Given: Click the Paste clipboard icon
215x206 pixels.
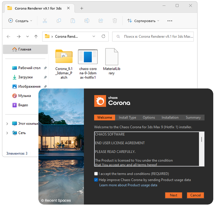Looking at the screenshot, I should coord(73,21).
